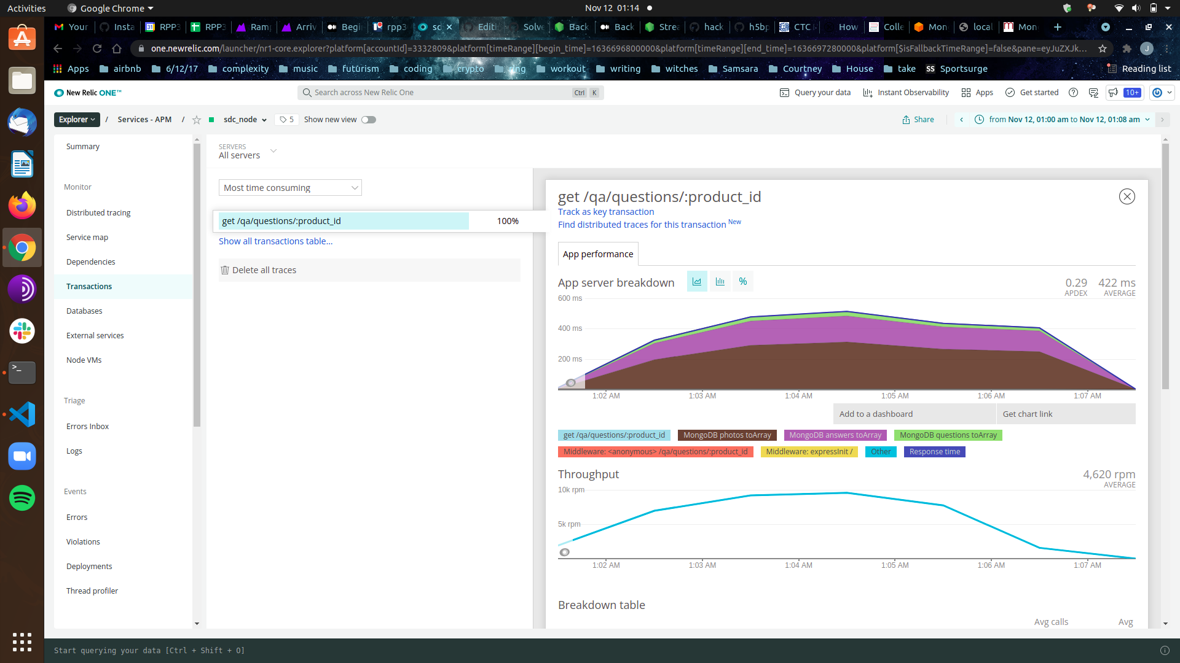Open the time range picker dropdown
1180x663 pixels.
(1063, 120)
